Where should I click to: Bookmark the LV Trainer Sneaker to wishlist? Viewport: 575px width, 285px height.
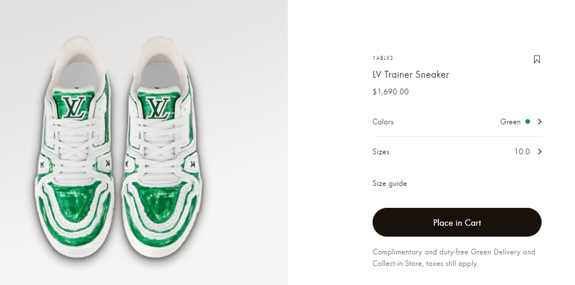coord(537,59)
